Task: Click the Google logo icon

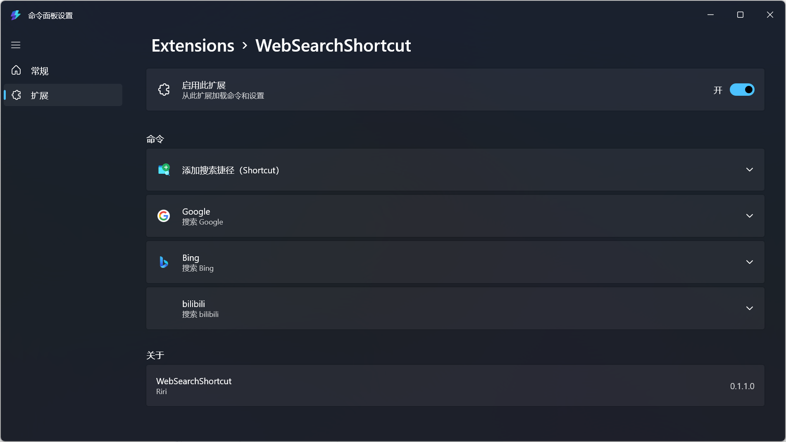Action: coord(164,216)
